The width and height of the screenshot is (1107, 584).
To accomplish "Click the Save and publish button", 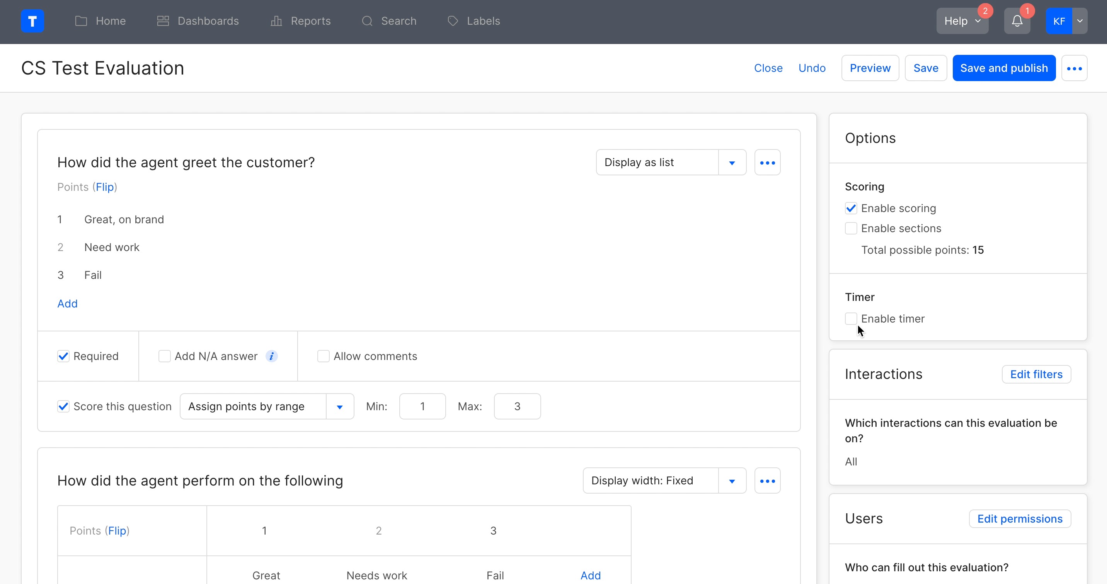I will 1003,68.
